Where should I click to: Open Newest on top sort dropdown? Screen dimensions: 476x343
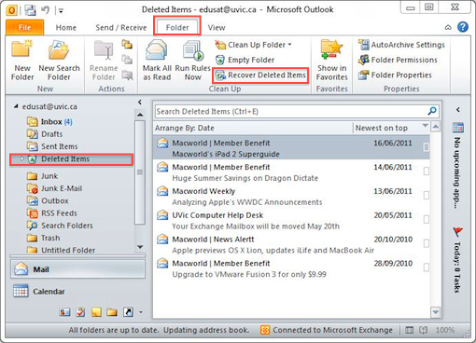point(425,126)
